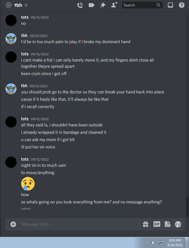The height and width of the screenshot is (248, 189).
Task: Click the tbh username above doctor message
Action: [x=24, y=86]
